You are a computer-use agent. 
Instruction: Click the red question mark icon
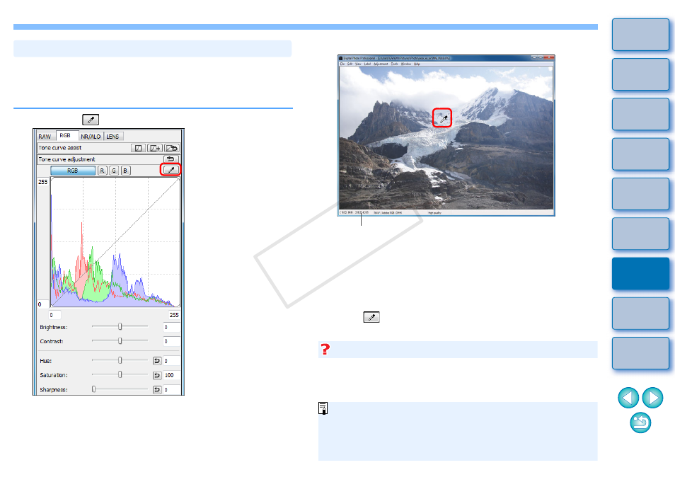tap(325, 349)
